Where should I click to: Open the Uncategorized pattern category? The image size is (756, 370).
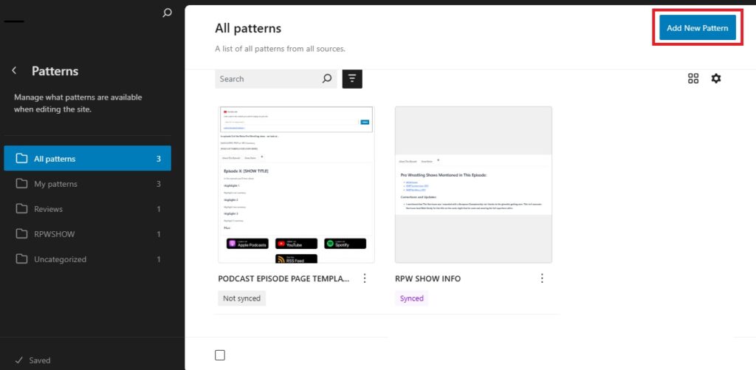[x=87, y=259]
